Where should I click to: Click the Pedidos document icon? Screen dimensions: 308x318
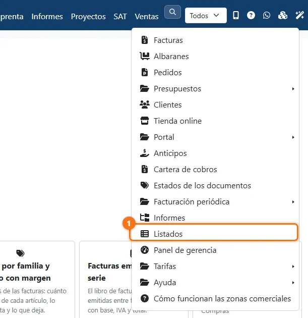(145, 72)
